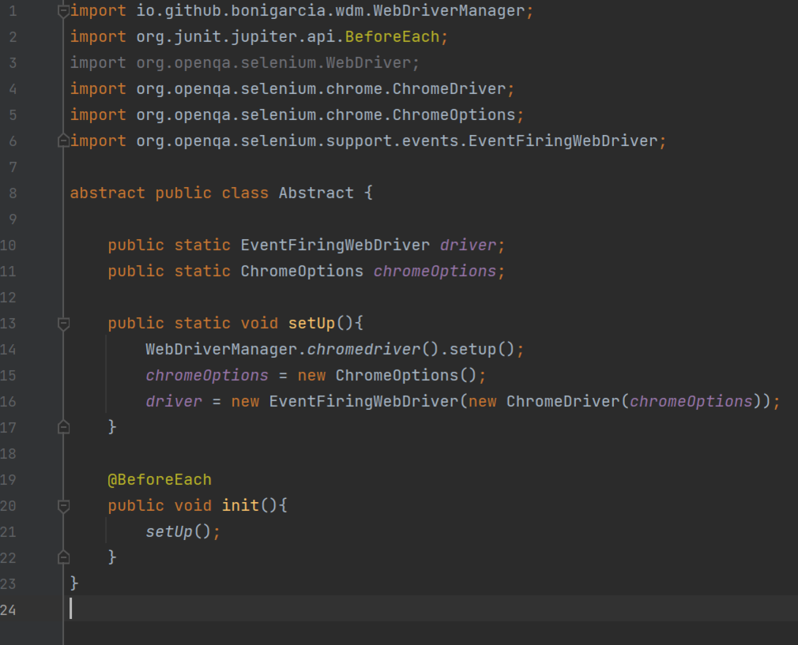Click the driver field declaration on line 10
Image resolution: width=798 pixels, height=645 pixels.
[x=468, y=246]
